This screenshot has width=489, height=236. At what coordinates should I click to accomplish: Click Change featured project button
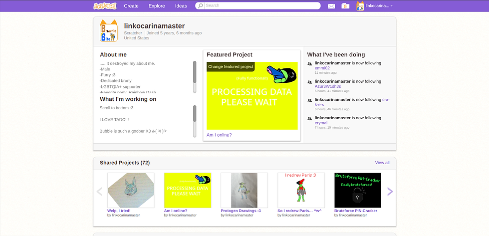(x=231, y=66)
